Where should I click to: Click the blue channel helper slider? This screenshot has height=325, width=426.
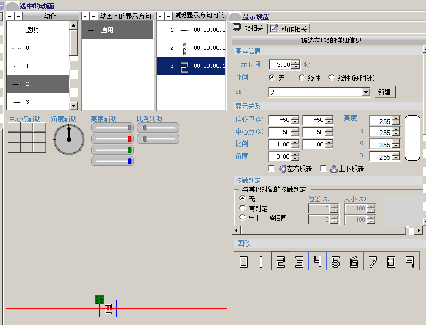tap(112, 161)
